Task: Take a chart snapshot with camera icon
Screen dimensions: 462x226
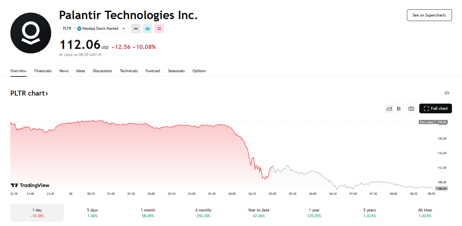Action: tap(411, 109)
